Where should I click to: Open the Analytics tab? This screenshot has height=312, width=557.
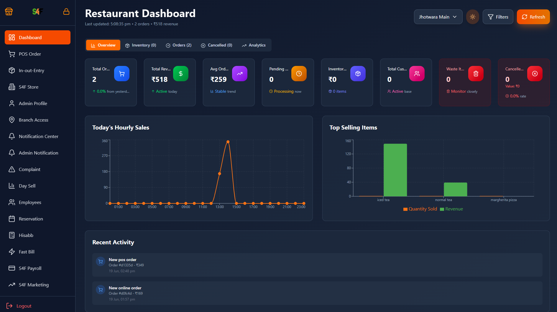click(x=254, y=45)
